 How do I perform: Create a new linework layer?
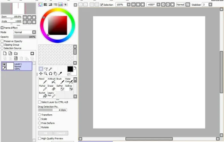(10, 53)
